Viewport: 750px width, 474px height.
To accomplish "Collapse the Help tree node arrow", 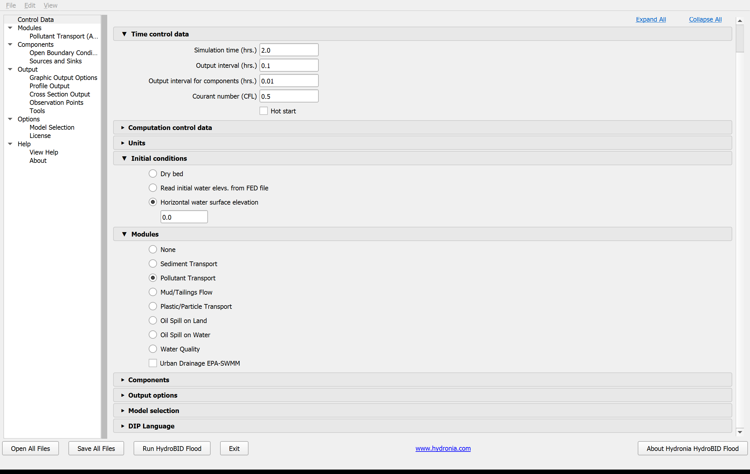I will [x=10, y=144].
